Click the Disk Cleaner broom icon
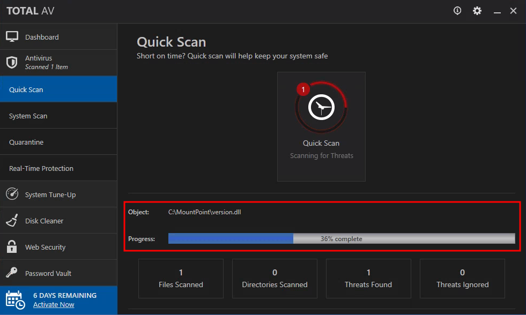This screenshot has height=315, width=526. (12, 221)
